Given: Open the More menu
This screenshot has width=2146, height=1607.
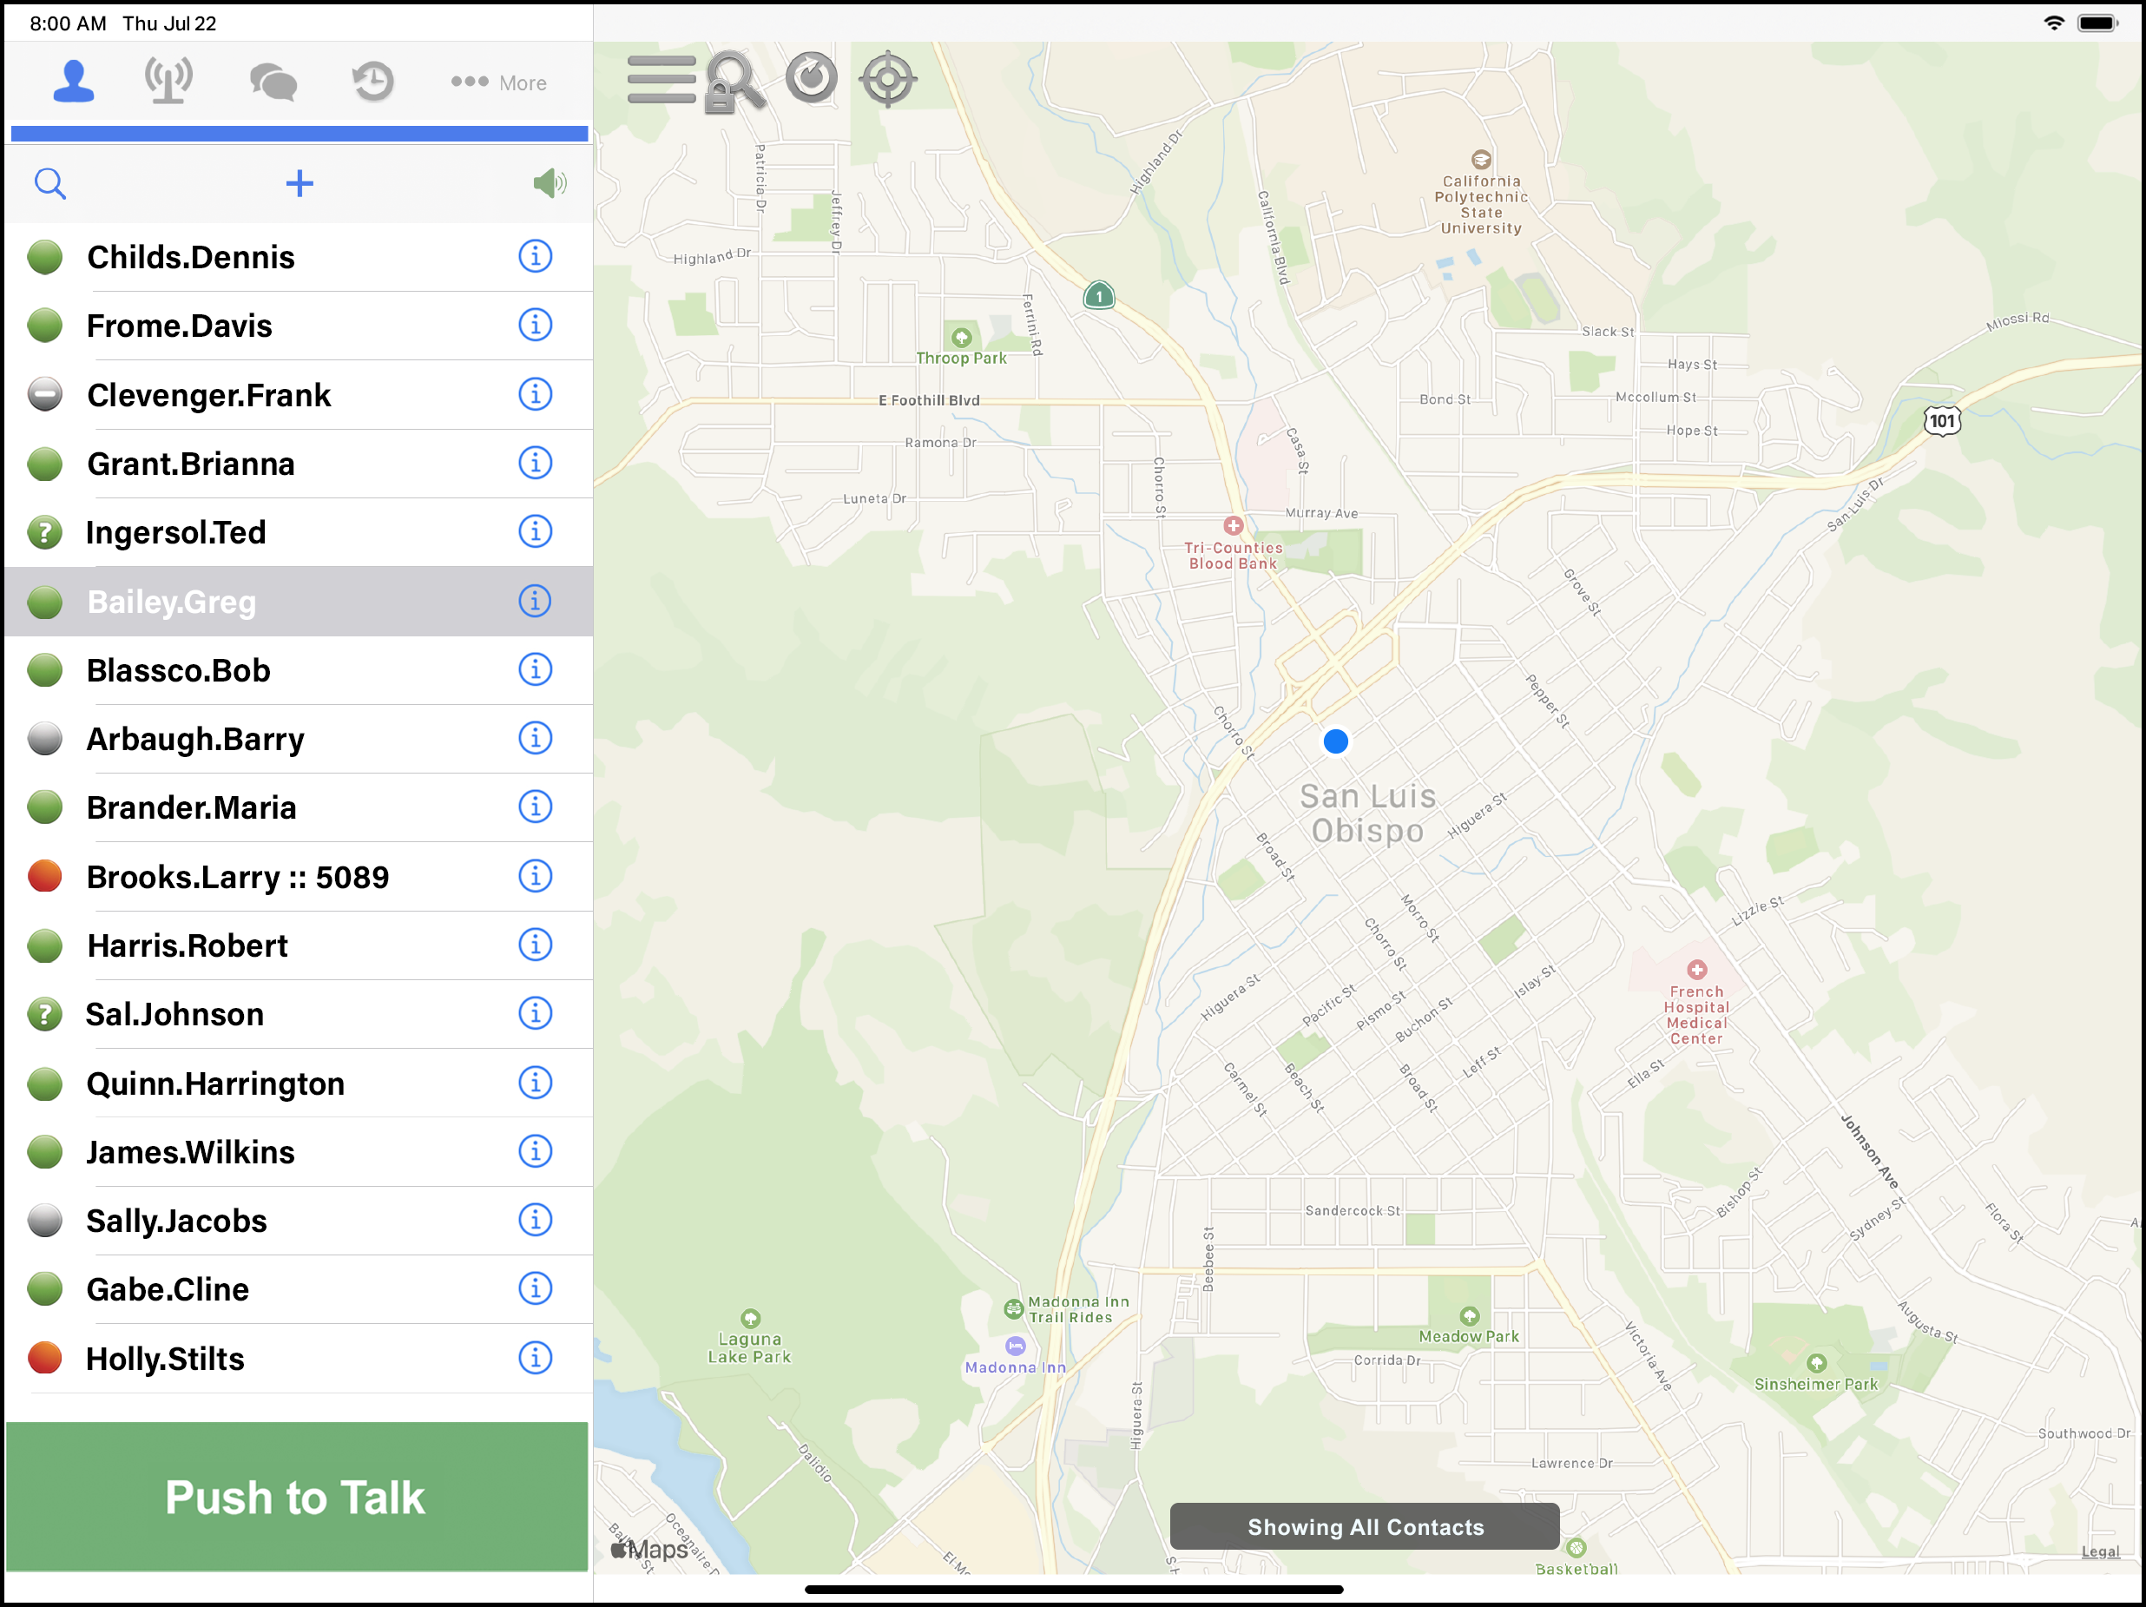Looking at the screenshot, I should coord(498,82).
